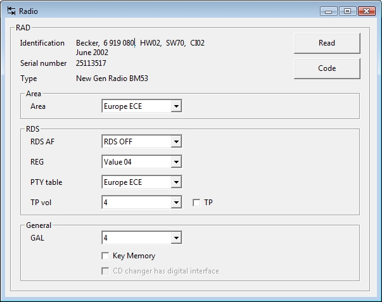The image size is (382, 302).
Task: Open the REG dropdown arrow
Action: [176, 162]
